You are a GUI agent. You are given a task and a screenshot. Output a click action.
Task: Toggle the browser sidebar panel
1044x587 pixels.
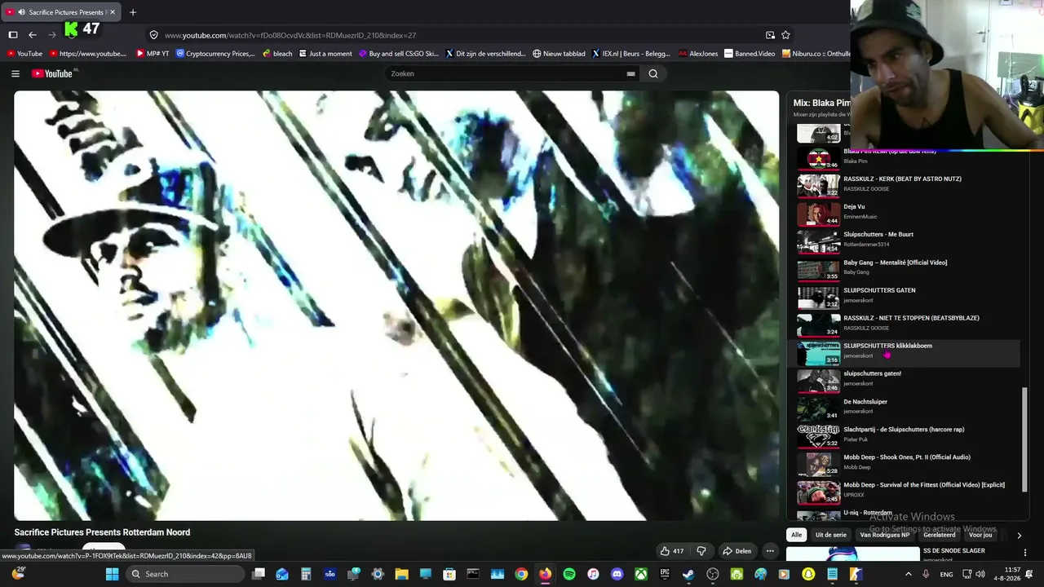13,35
